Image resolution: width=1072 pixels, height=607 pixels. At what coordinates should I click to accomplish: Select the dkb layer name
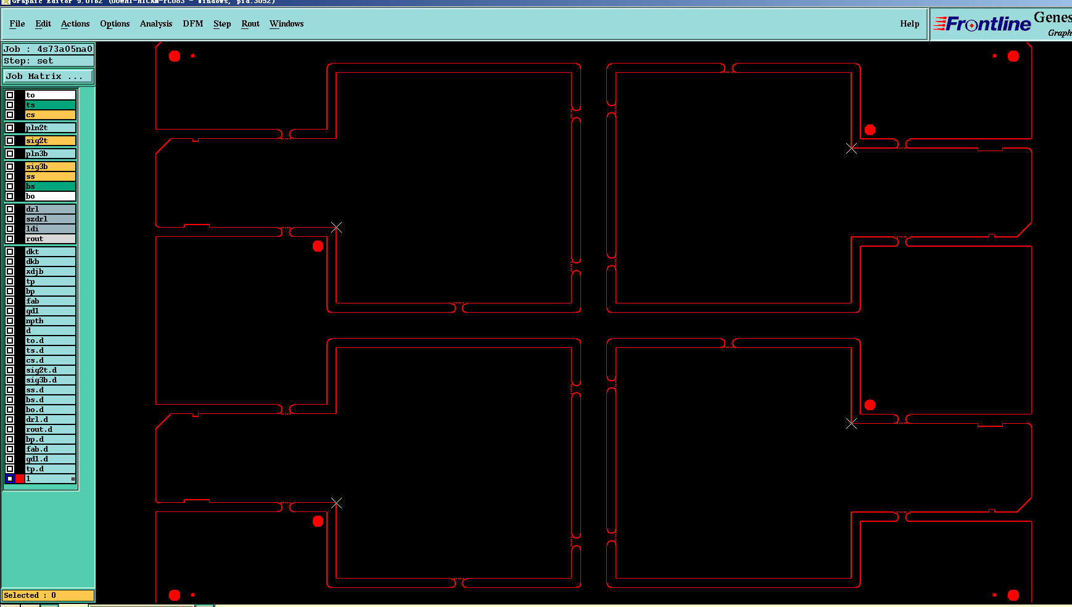click(50, 262)
